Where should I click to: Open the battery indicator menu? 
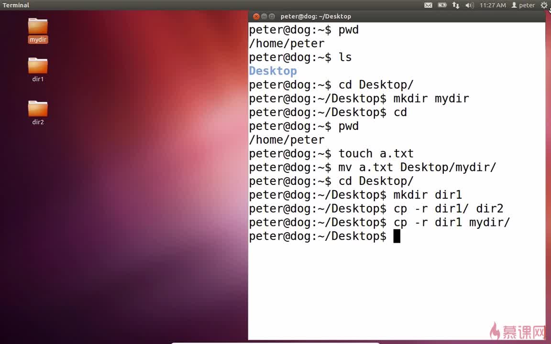click(x=442, y=5)
